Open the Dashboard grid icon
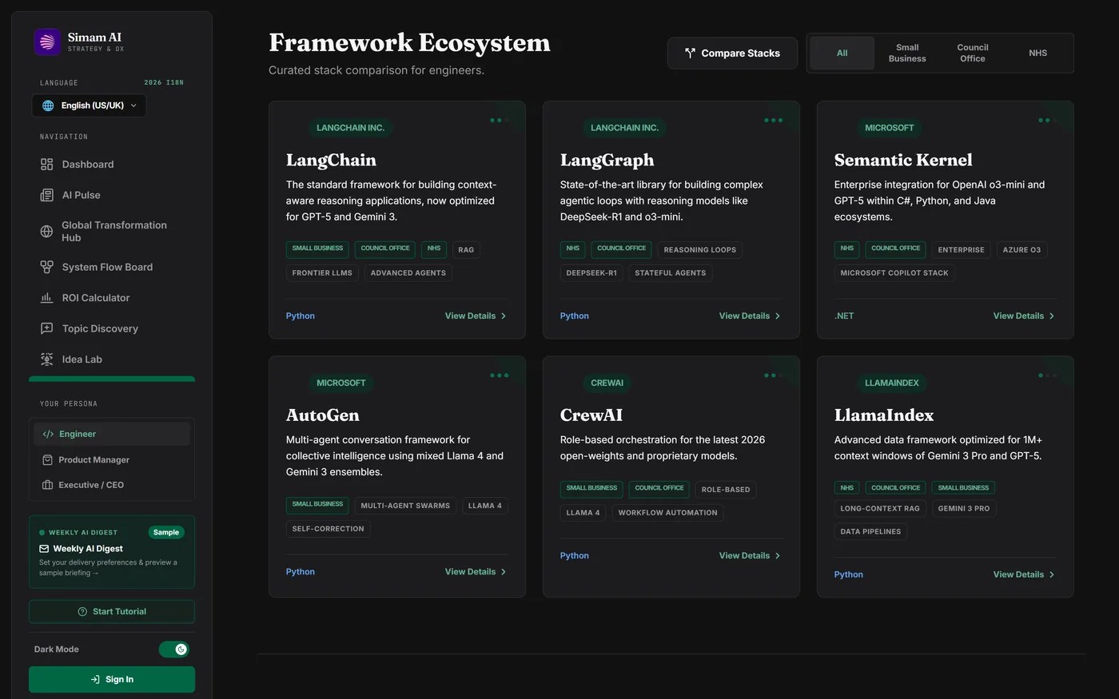Viewport: 1119px width, 699px height. tap(46, 165)
